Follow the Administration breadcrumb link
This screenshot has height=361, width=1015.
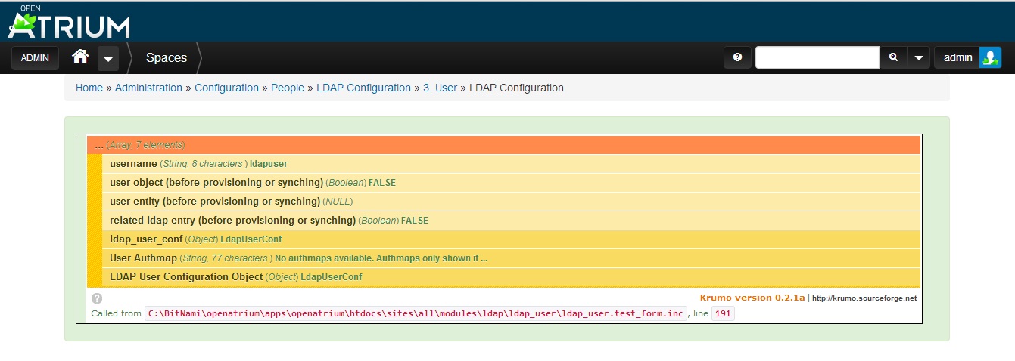coord(148,88)
